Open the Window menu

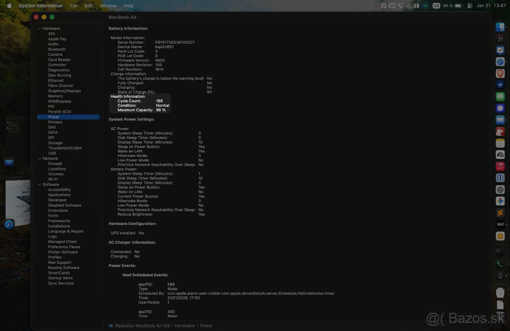click(x=108, y=6)
